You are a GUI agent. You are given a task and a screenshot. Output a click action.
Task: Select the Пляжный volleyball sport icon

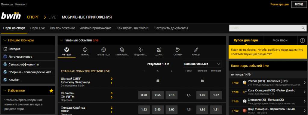click(122, 50)
